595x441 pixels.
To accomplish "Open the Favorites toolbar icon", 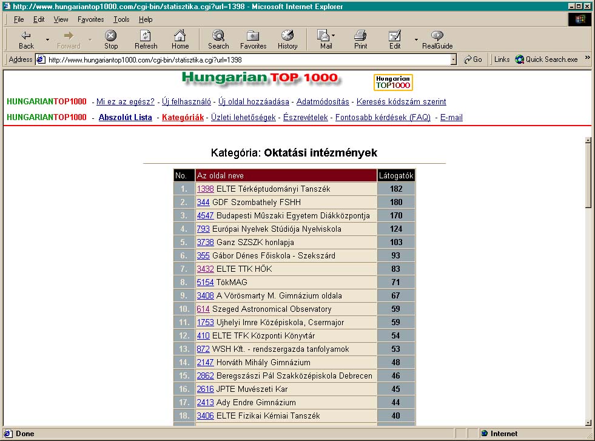I will [253, 36].
